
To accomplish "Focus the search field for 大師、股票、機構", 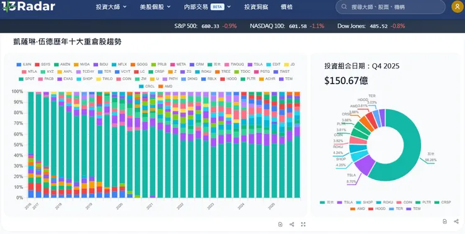I will pos(390,6).
